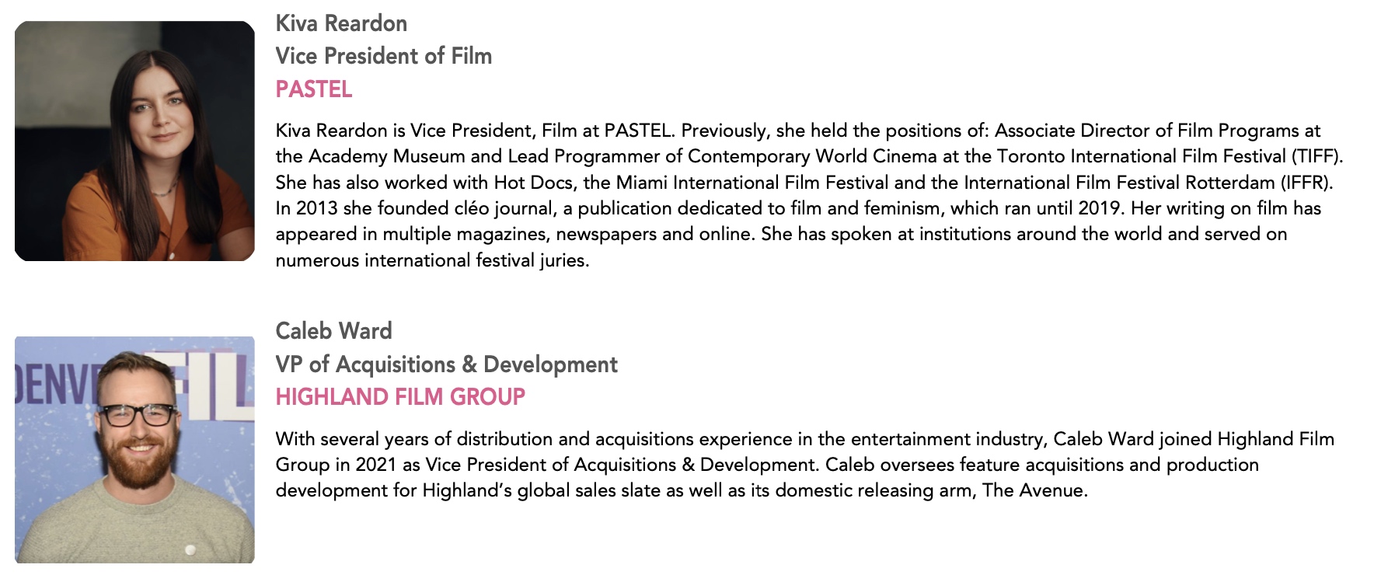The image size is (1374, 575).
Task: Click the VP of Acquisitions & Development title
Action: click(447, 364)
